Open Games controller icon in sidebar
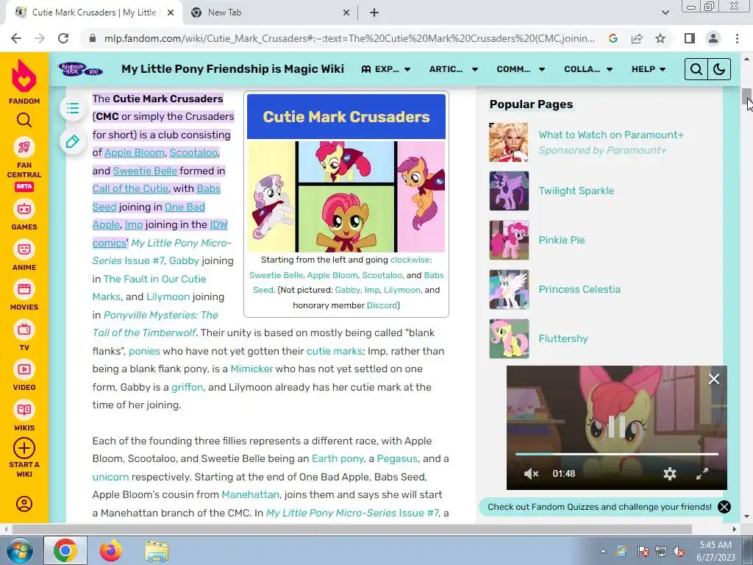753x565 pixels. coord(24,209)
